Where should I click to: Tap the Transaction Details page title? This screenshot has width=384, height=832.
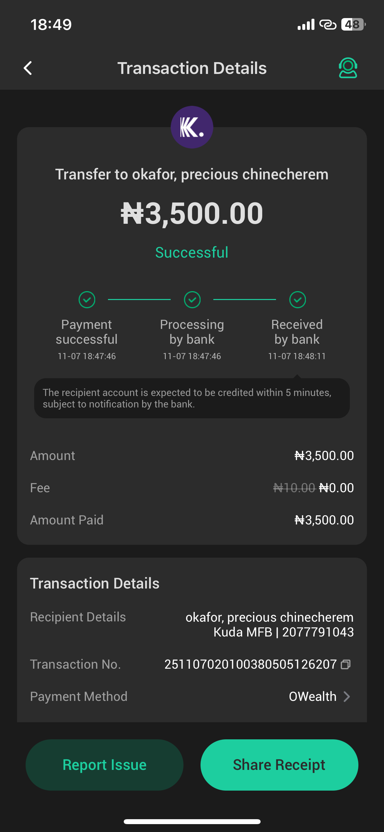[x=192, y=68]
